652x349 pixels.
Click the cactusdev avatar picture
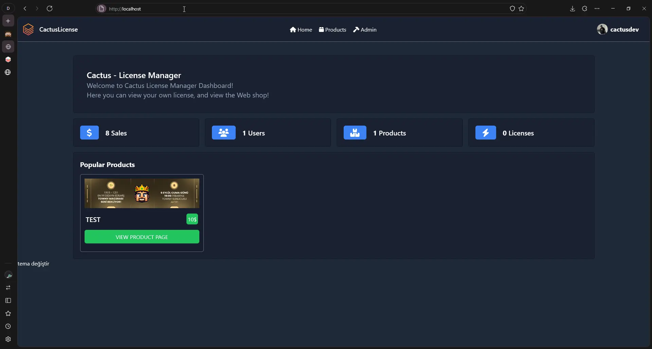pos(602,29)
